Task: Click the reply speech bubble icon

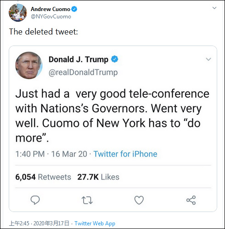Action: (x=35, y=200)
